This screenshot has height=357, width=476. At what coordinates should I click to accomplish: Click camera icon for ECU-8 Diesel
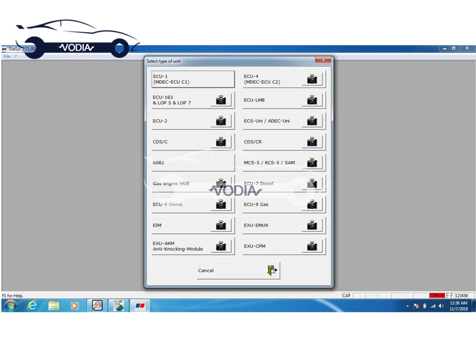tap(221, 204)
